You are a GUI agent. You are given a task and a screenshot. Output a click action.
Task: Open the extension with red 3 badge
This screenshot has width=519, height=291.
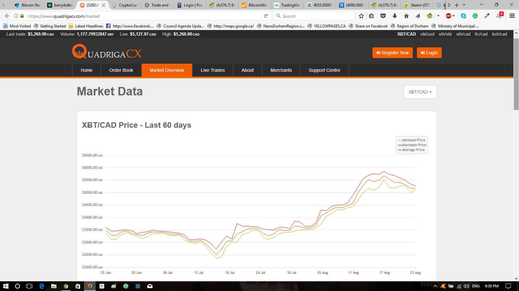click(500, 15)
